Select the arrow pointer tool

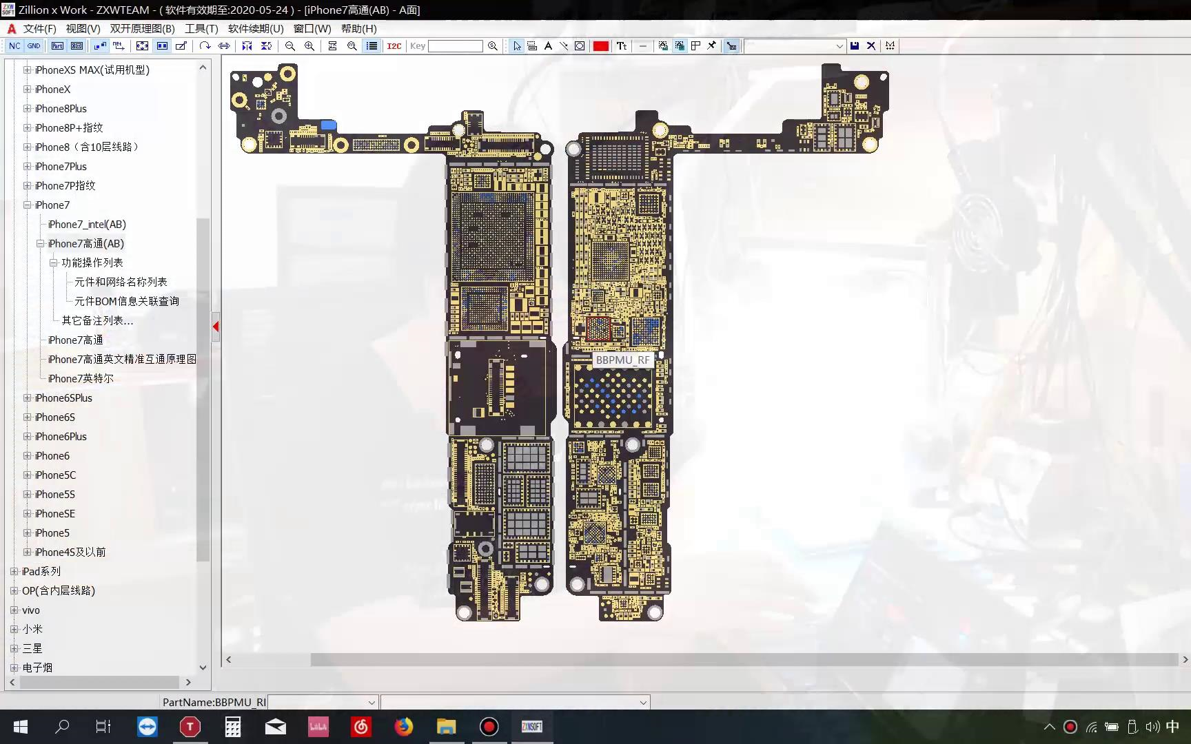517,46
